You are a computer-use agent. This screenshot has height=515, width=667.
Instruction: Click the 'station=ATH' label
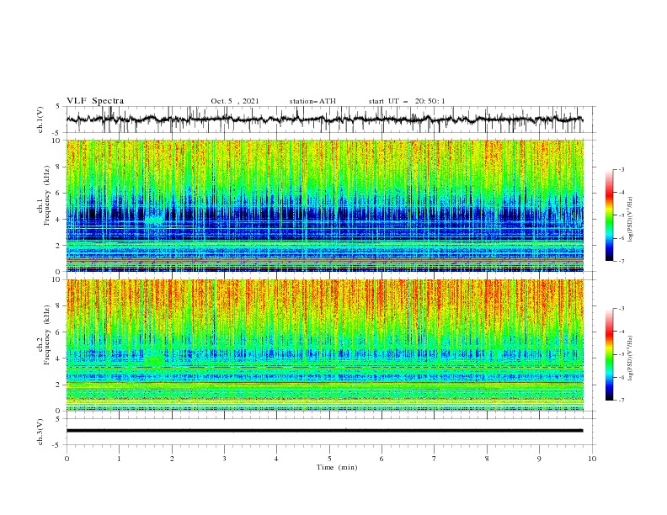312,101
